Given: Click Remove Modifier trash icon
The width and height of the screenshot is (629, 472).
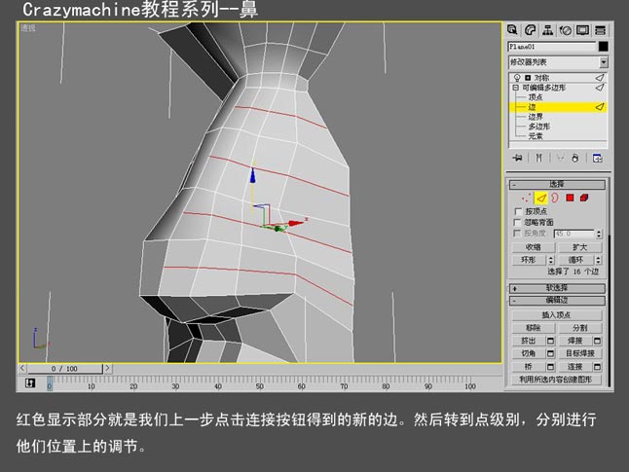Looking at the screenshot, I should coord(575,158).
